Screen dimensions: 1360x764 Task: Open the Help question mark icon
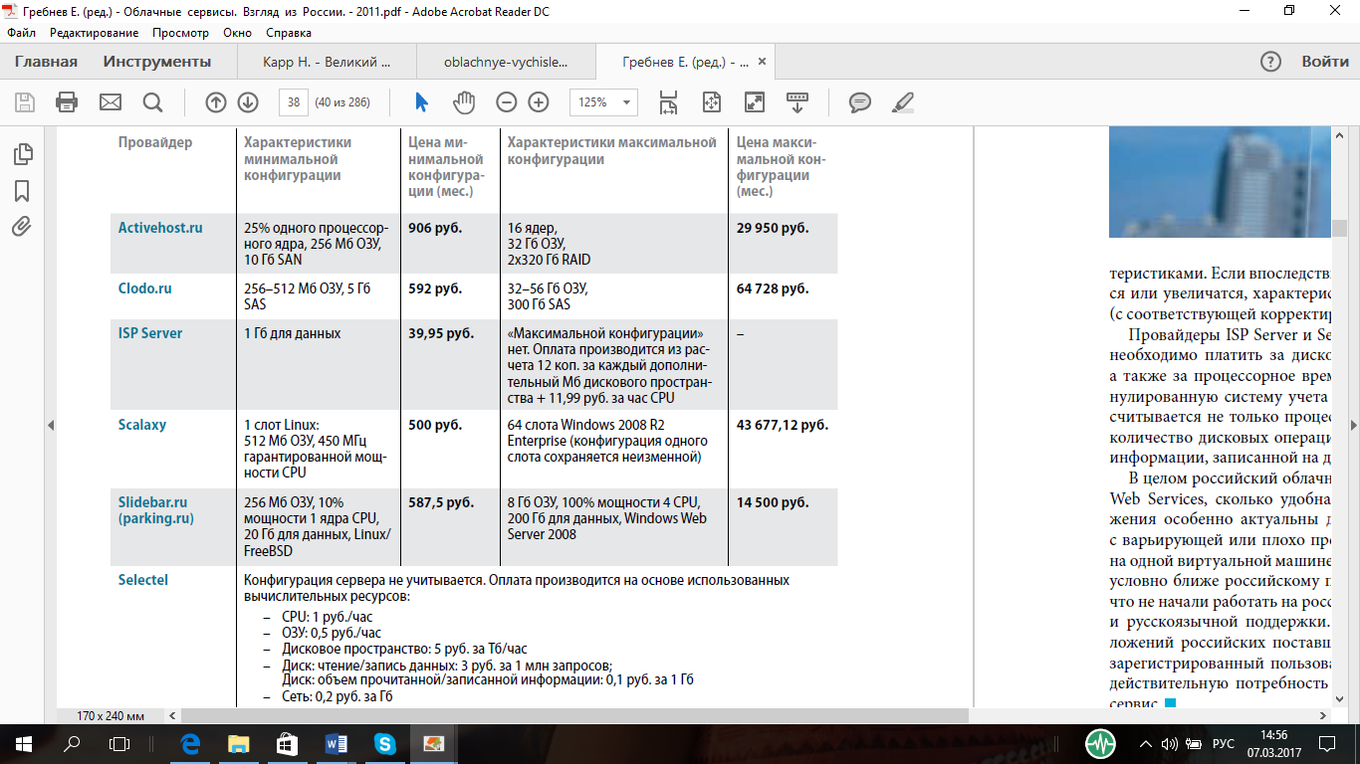tap(1270, 62)
